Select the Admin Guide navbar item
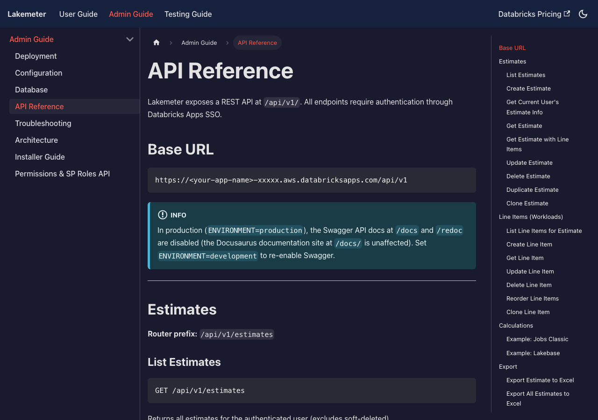The height and width of the screenshot is (420, 598). (x=131, y=14)
